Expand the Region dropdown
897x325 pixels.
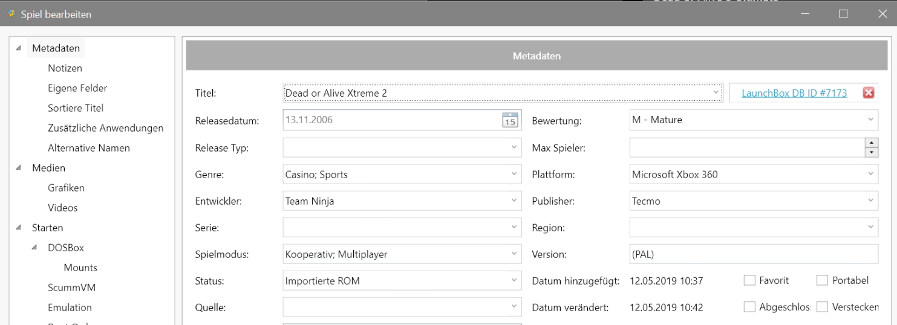pyautogui.click(x=871, y=227)
